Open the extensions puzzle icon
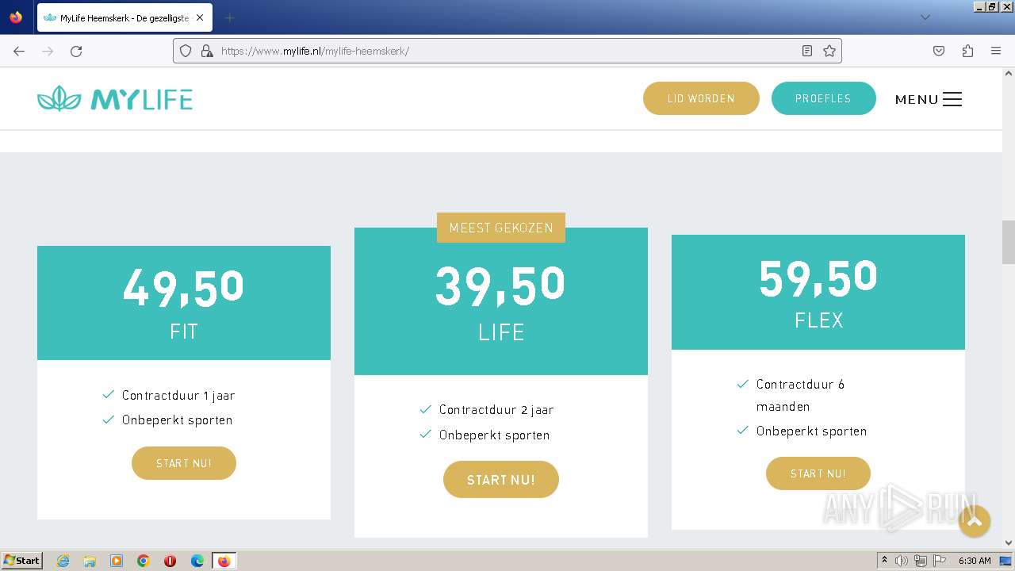Screen dimensions: 1015x571 [x=967, y=51]
